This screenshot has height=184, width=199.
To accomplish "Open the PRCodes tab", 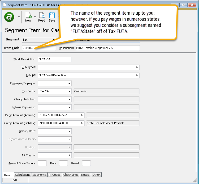I will pyautogui.click(x=55, y=175).
